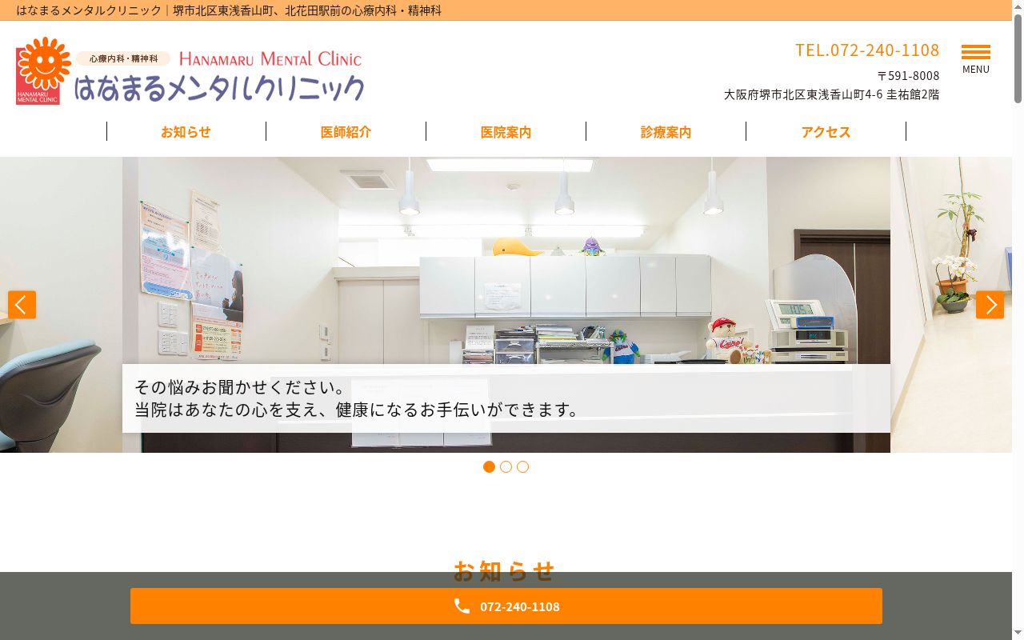Click the page vertical scrollbar thumb

pyautogui.click(x=1018, y=59)
